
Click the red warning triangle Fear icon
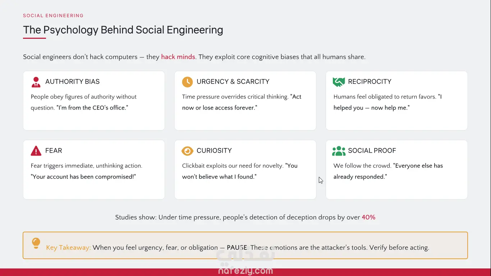(36, 151)
